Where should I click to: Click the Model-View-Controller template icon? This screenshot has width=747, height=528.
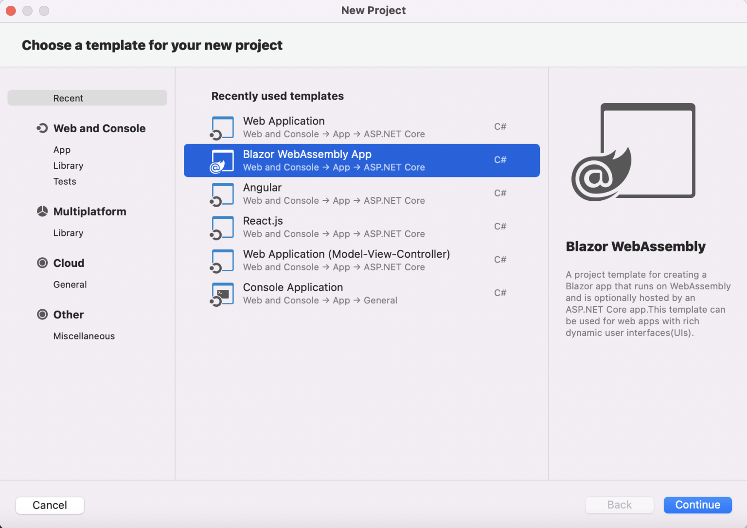point(222,261)
